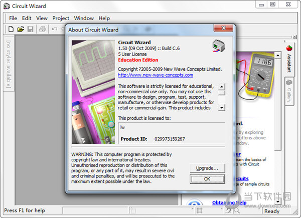Open the Obtaining Help link in Assistant
301x218 pixels.
pyautogui.click(x=229, y=202)
